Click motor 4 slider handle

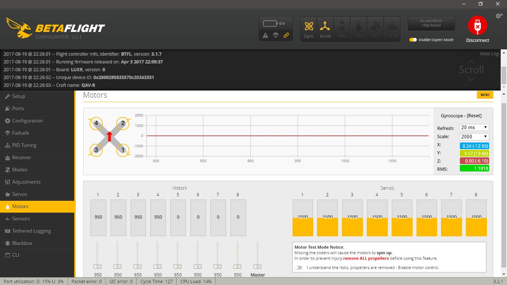158,266
